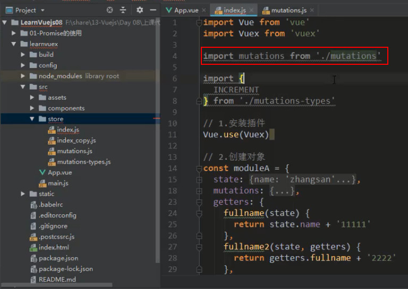
Task: Toggle code folding at line 14 moduleA
Action: click(x=199, y=168)
